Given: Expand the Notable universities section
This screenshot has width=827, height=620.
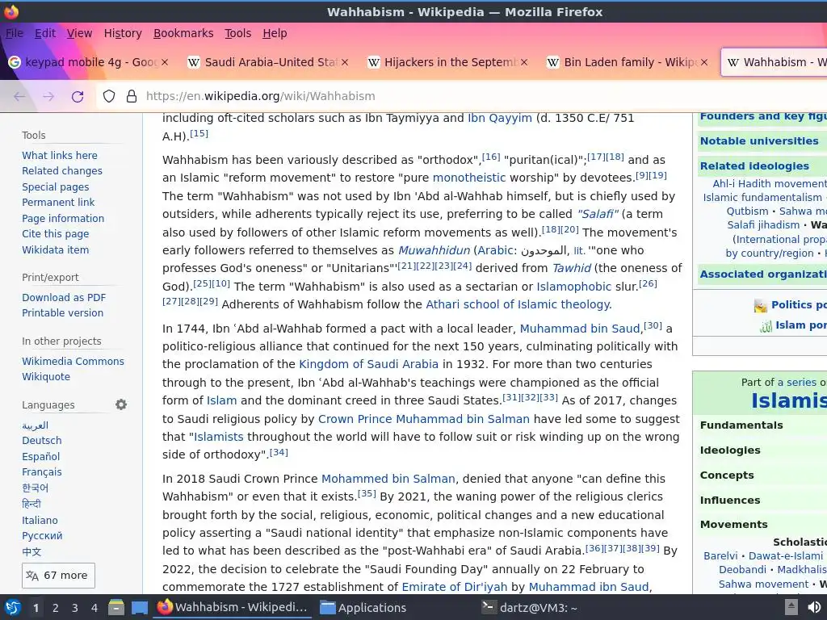Looking at the screenshot, I should click(759, 140).
